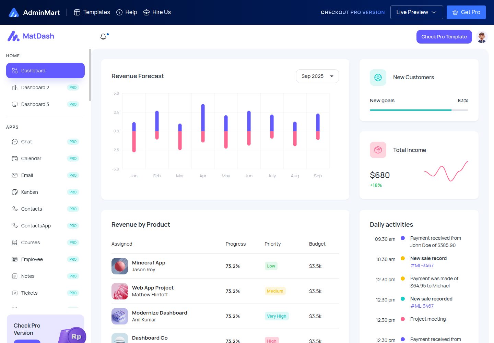Click the New Customers globe icon

pos(378,78)
